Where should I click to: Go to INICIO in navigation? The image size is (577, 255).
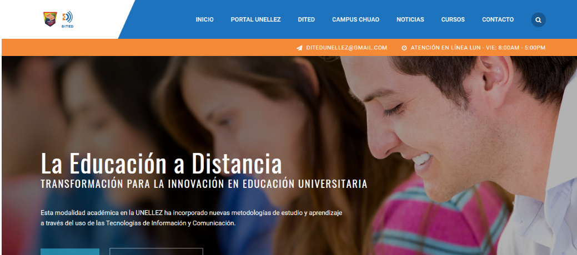pyautogui.click(x=204, y=19)
